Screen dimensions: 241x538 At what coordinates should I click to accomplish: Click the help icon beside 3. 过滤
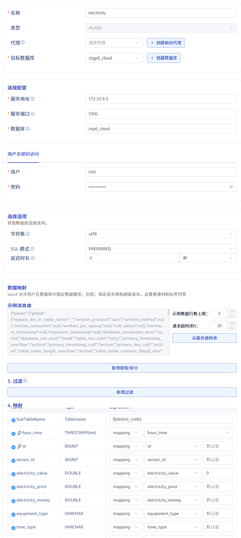click(25, 381)
